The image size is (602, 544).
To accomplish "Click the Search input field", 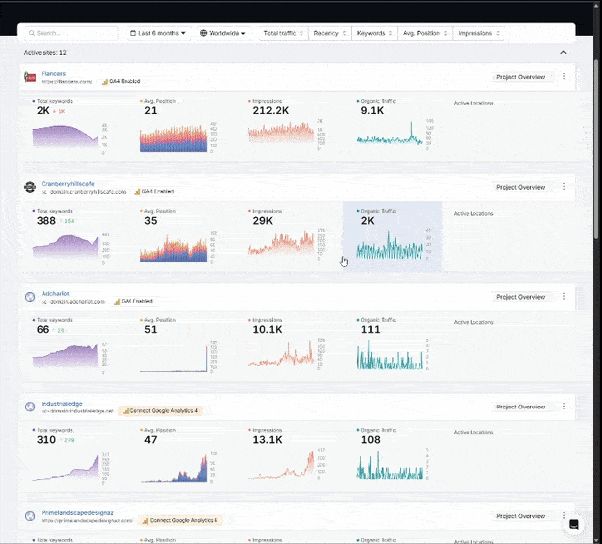I will point(71,33).
